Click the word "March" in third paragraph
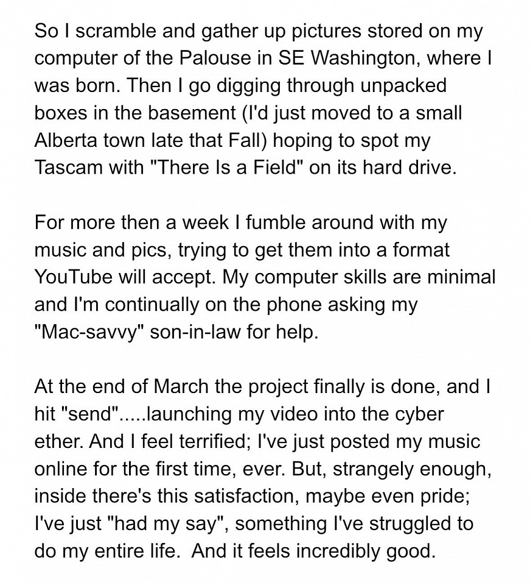Viewport: 530px width, 585px height. 181,386
